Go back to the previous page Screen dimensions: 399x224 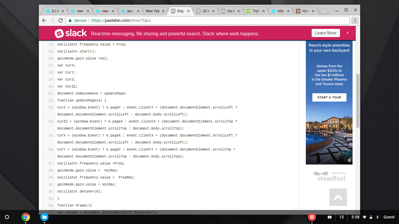[44, 20]
